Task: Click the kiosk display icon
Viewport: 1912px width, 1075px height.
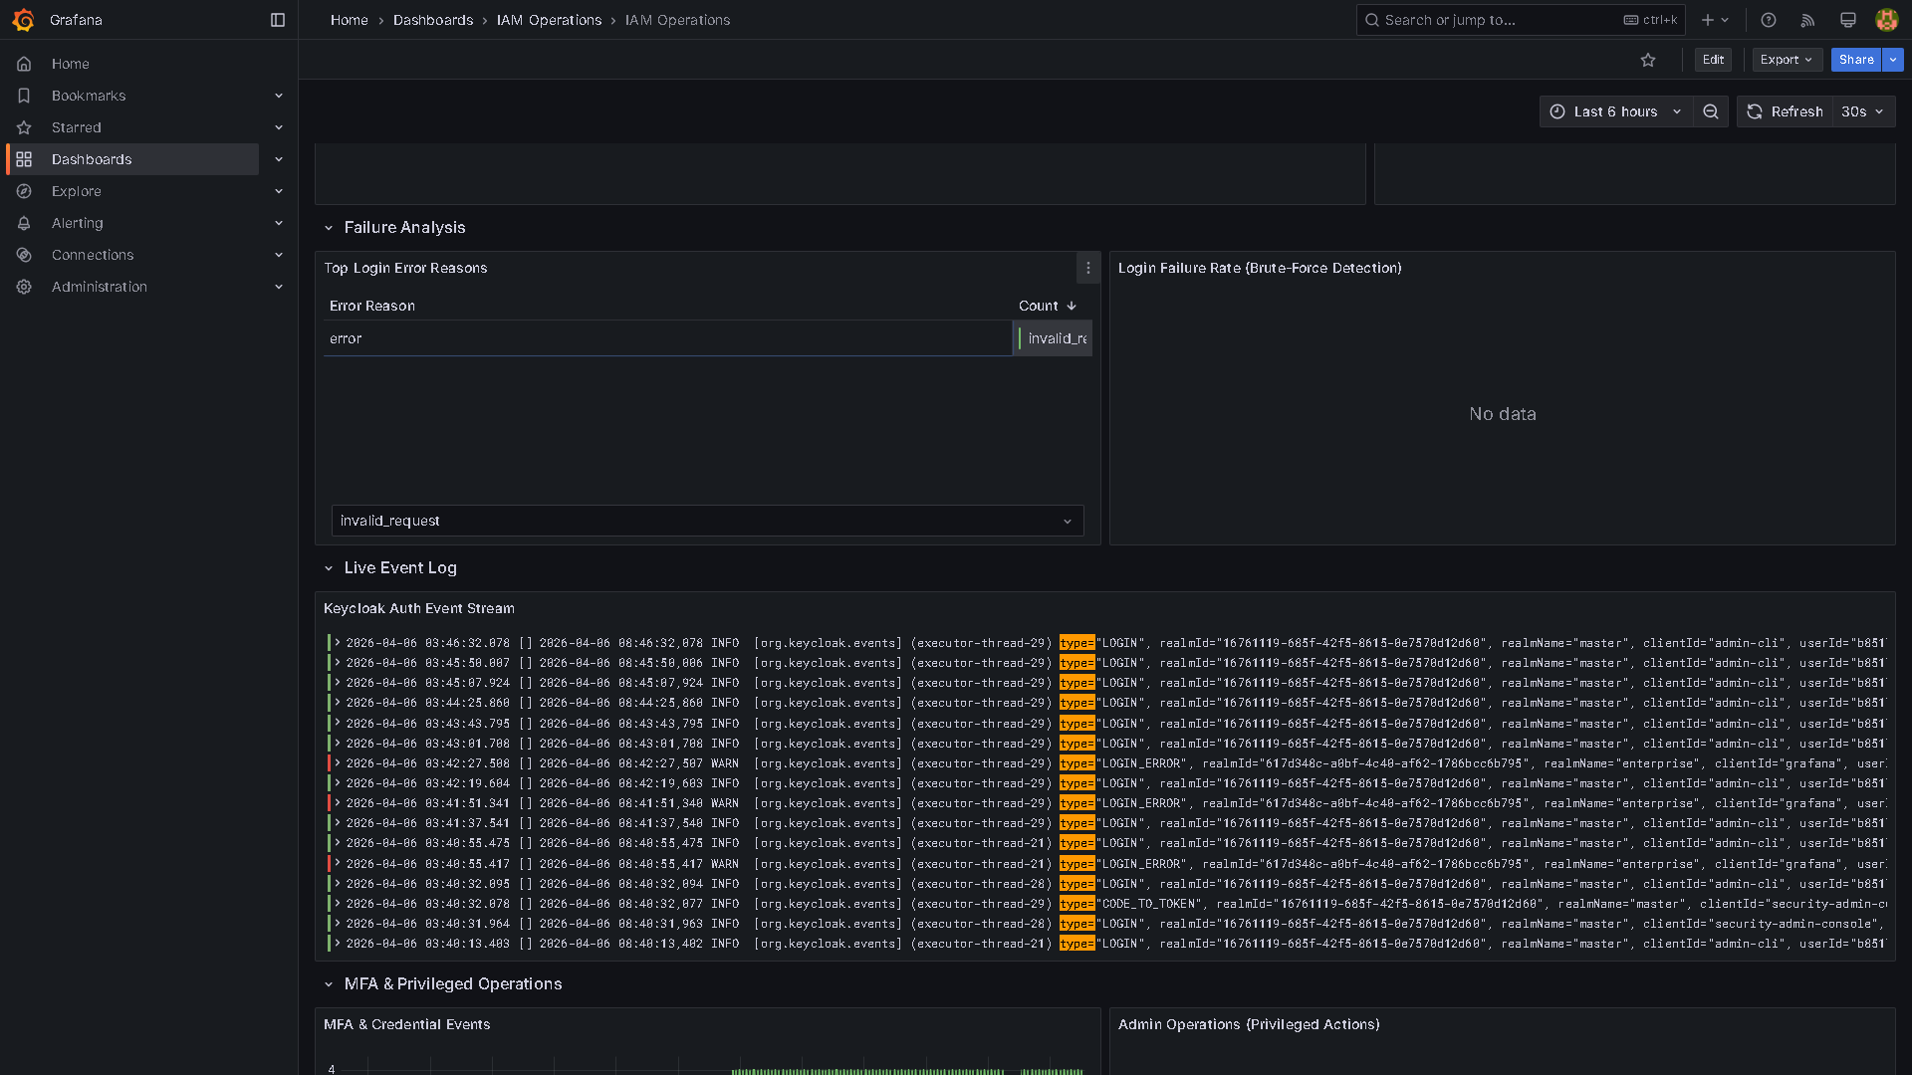Action: [1848, 20]
